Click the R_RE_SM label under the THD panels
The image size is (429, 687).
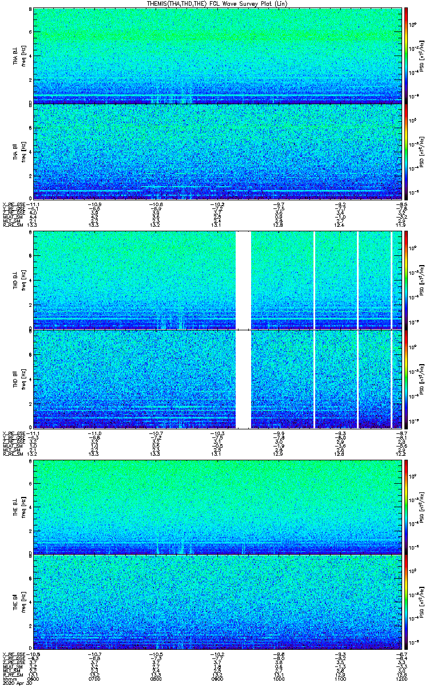click(x=12, y=454)
